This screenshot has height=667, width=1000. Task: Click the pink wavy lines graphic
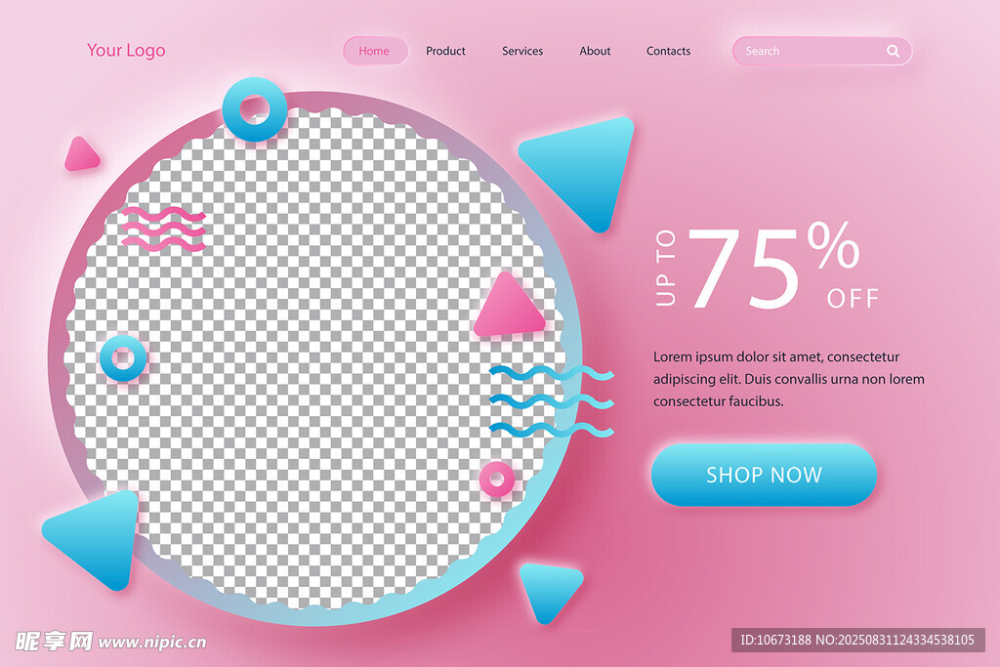(x=163, y=229)
